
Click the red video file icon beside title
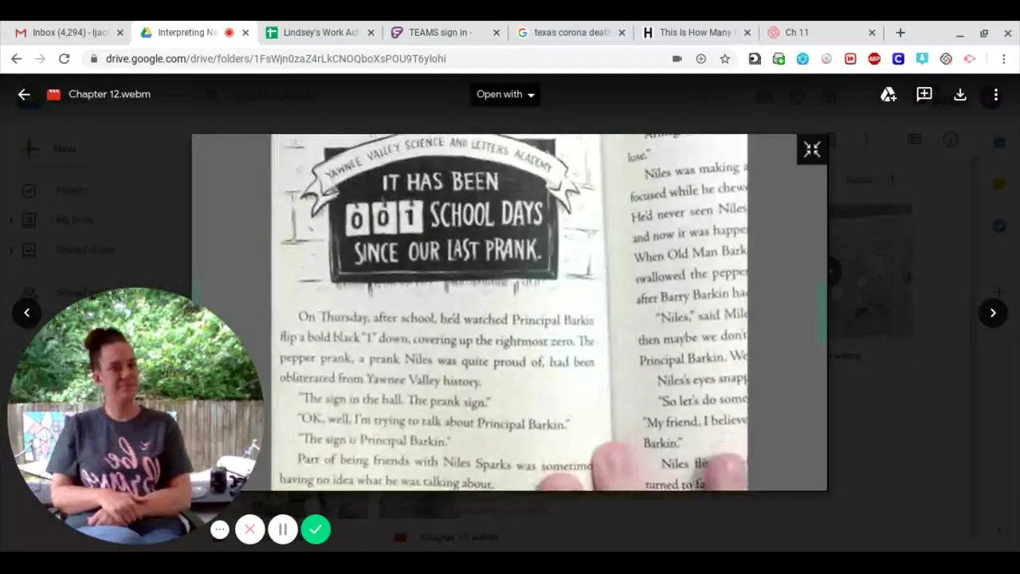(x=53, y=94)
